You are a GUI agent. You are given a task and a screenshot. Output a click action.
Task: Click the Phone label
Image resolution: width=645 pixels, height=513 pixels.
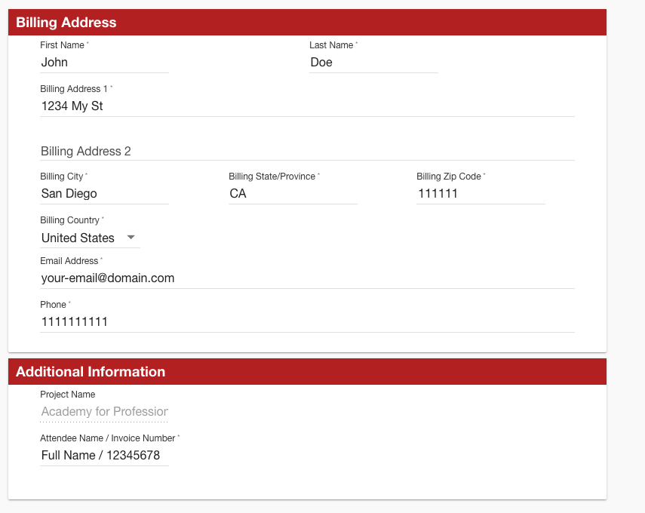click(53, 305)
